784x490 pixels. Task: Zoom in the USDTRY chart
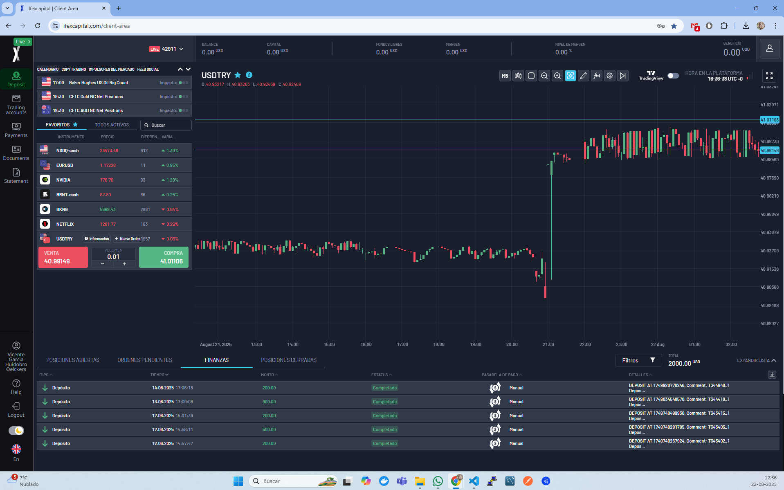pyautogui.click(x=557, y=76)
